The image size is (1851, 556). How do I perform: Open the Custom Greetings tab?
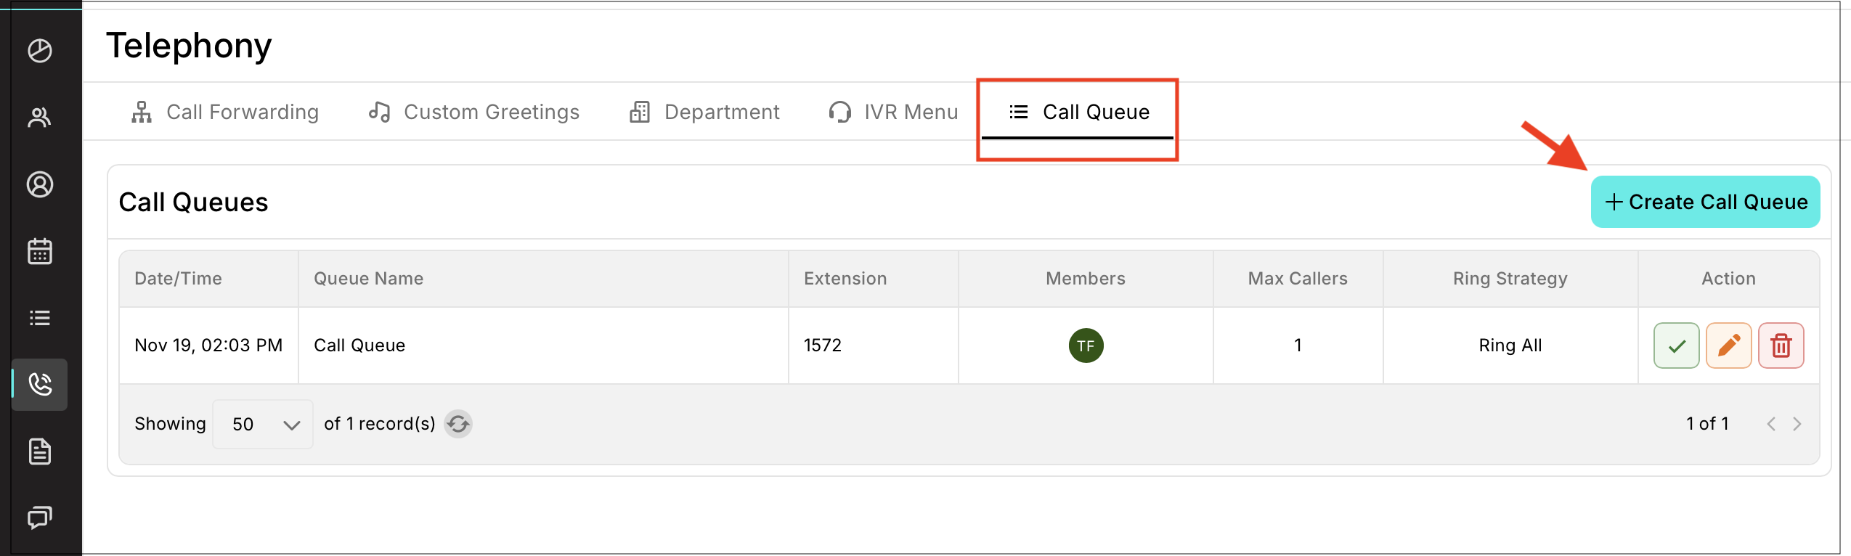pyautogui.click(x=474, y=112)
